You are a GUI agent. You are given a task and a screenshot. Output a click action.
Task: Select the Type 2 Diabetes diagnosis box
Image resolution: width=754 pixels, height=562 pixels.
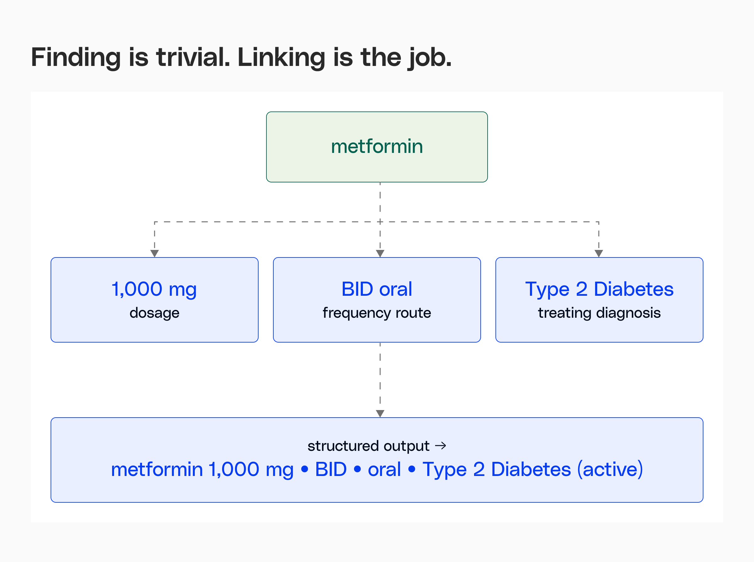pos(599,300)
